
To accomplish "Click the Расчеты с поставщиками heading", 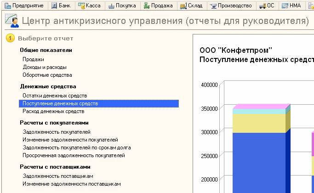I will (55, 167).
